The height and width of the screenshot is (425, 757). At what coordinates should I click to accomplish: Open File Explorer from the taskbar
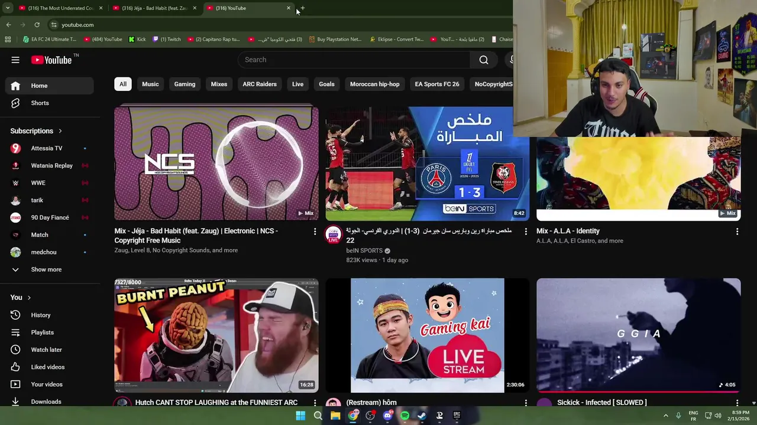coord(335,416)
